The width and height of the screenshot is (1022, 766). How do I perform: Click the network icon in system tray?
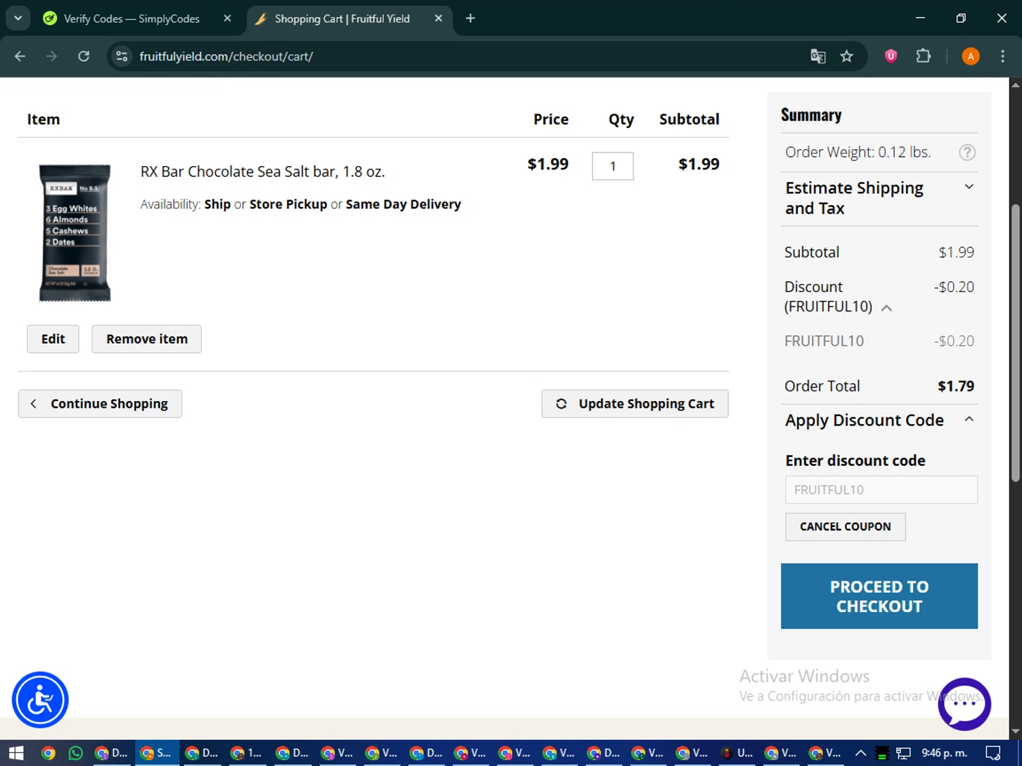click(x=903, y=753)
